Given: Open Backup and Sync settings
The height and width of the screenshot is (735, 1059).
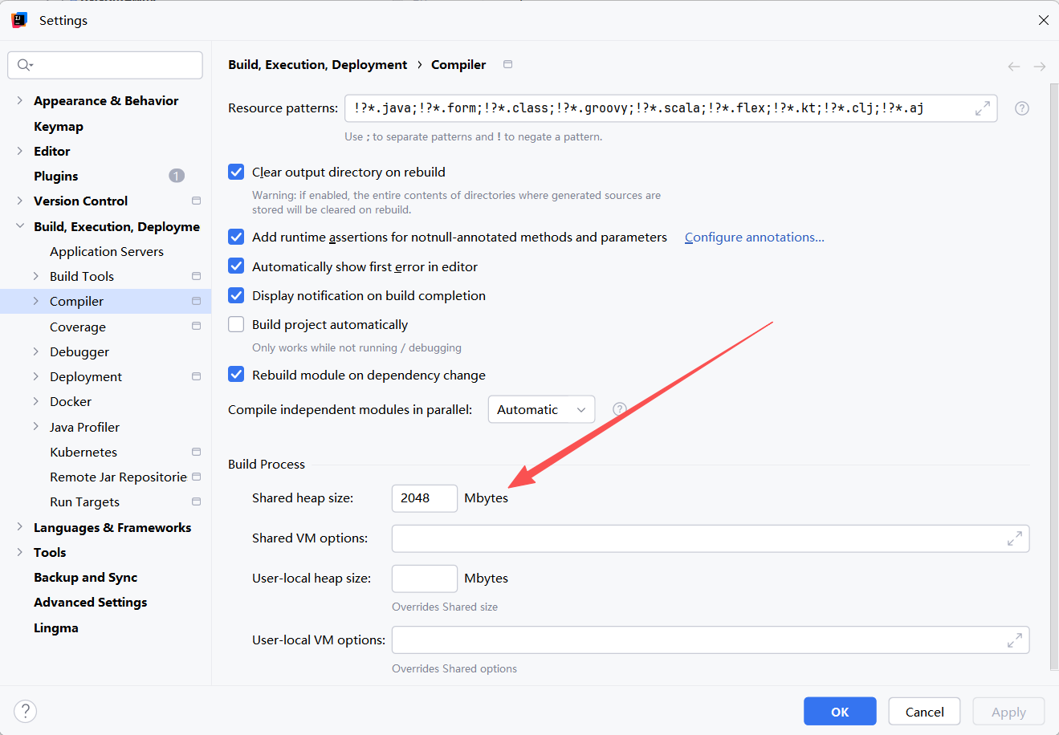Looking at the screenshot, I should [x=86, y=577].
